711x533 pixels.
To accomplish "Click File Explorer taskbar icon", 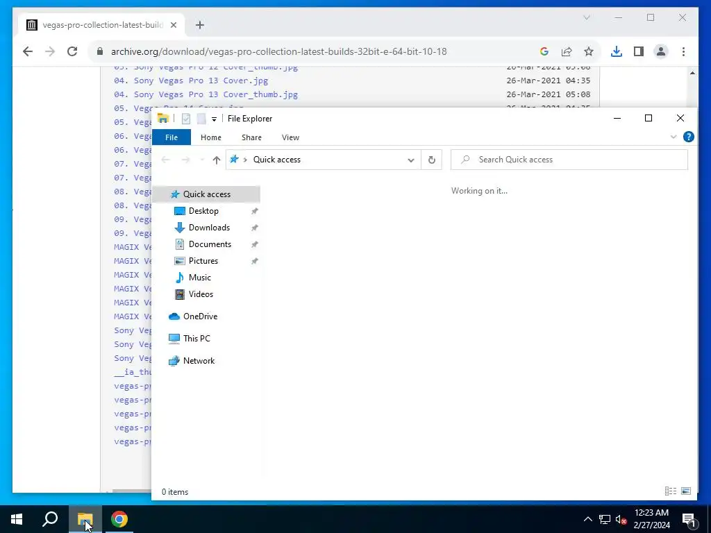I will pyautogui.click(x=85, y=519).
